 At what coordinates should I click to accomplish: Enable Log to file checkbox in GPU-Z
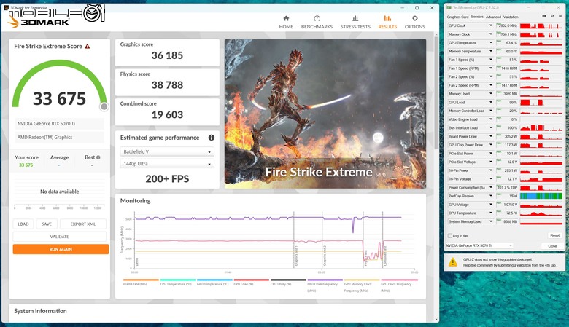pos(450,236)
